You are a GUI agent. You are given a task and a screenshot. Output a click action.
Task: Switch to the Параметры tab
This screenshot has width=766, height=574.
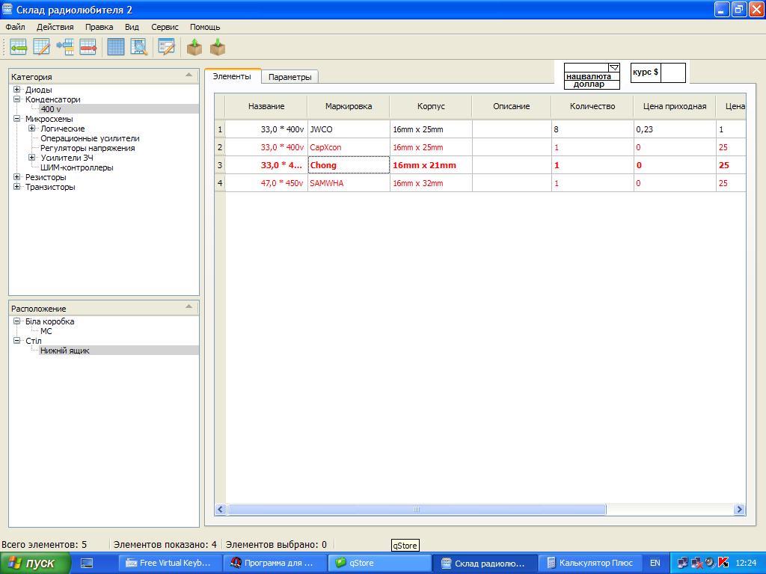pyautogui.click(x=289, y=77)
